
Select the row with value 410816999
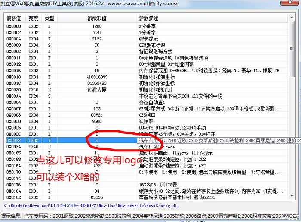coord(97,77)
